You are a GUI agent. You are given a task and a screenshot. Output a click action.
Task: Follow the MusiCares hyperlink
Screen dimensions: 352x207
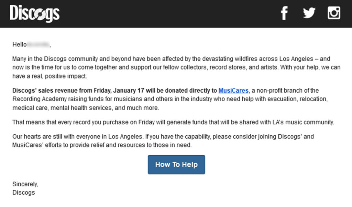(233, 91)
